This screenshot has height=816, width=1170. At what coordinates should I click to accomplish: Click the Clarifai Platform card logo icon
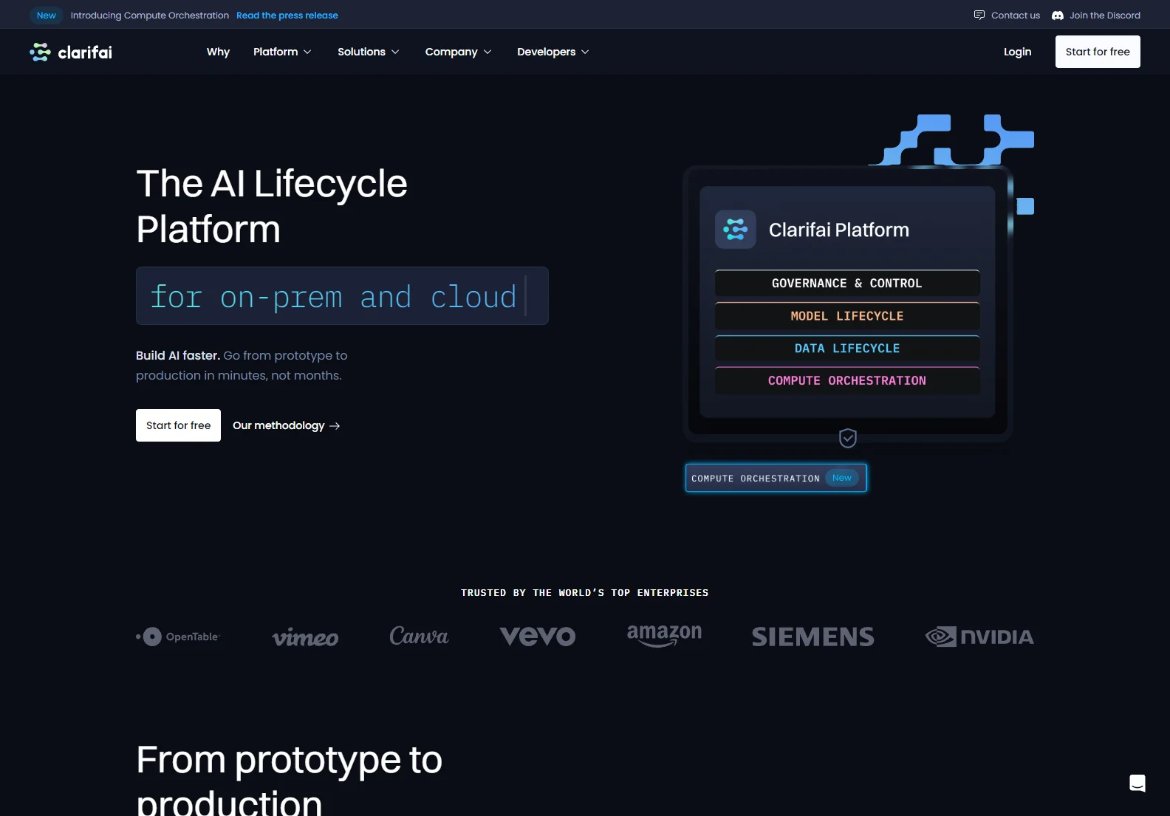pyautogui.click(x=736, y=229)
